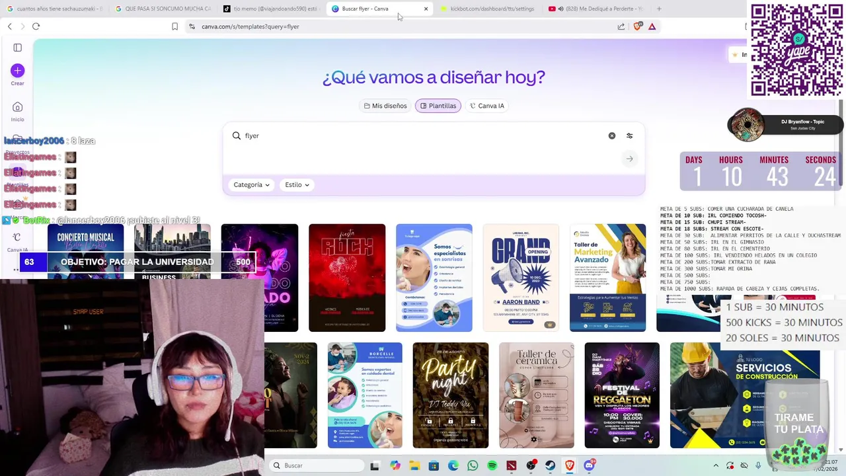
Task: Select the Plantillas tab
Action: click(x=438, y=106)
